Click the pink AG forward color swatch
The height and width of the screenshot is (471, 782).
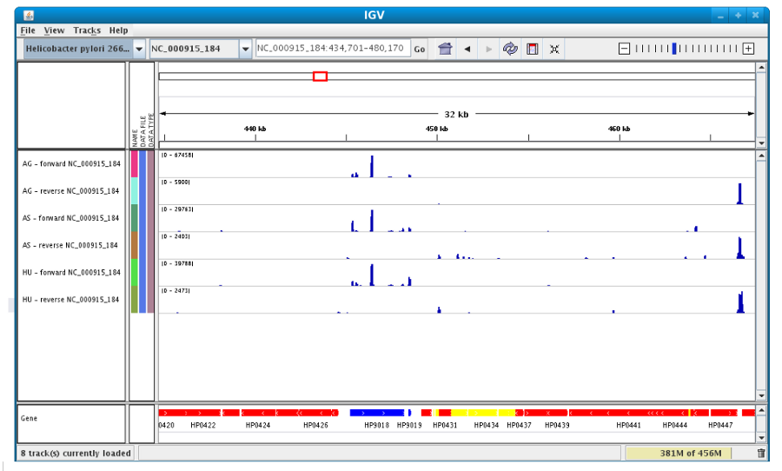click(134, 163)
